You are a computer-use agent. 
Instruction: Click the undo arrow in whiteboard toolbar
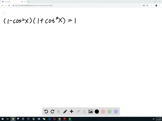click(x=46, y=112)
